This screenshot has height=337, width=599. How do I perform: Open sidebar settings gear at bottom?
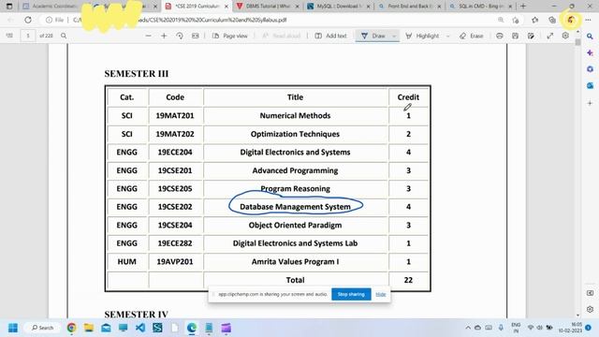coord(590,309)
